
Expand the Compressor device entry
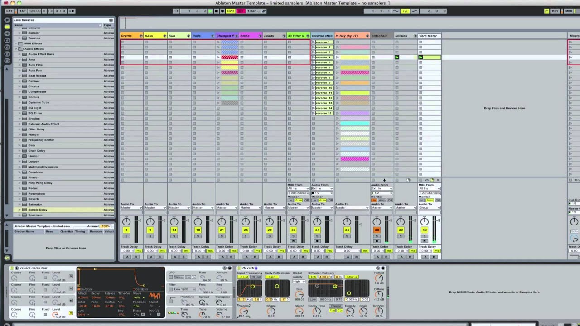click(19, 92)
